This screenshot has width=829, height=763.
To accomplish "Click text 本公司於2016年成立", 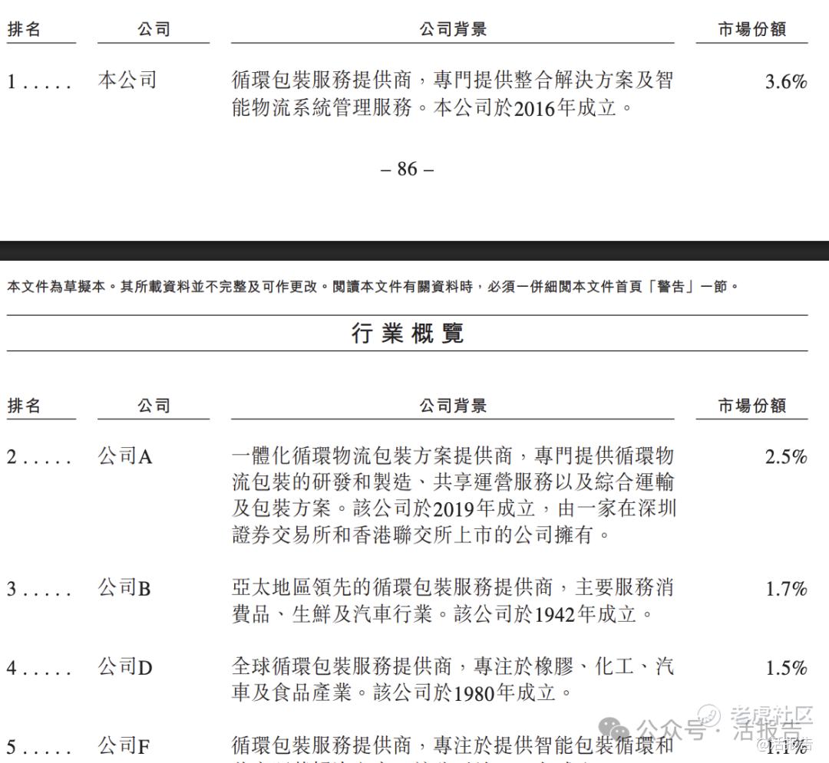I will 524,108.
